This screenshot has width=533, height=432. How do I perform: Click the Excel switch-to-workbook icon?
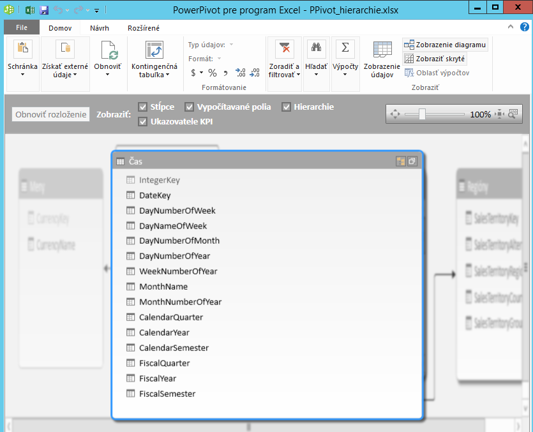[30, 10]
